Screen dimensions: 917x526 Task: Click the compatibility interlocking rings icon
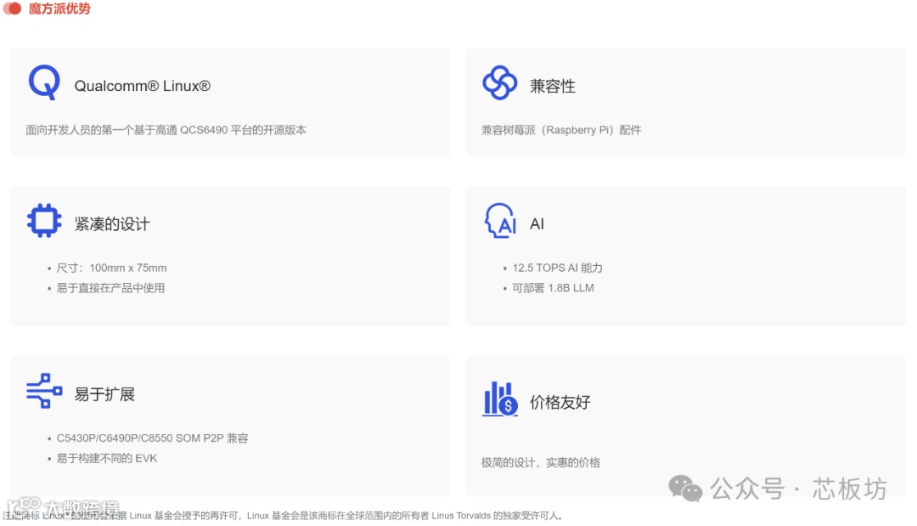[499, 82]
